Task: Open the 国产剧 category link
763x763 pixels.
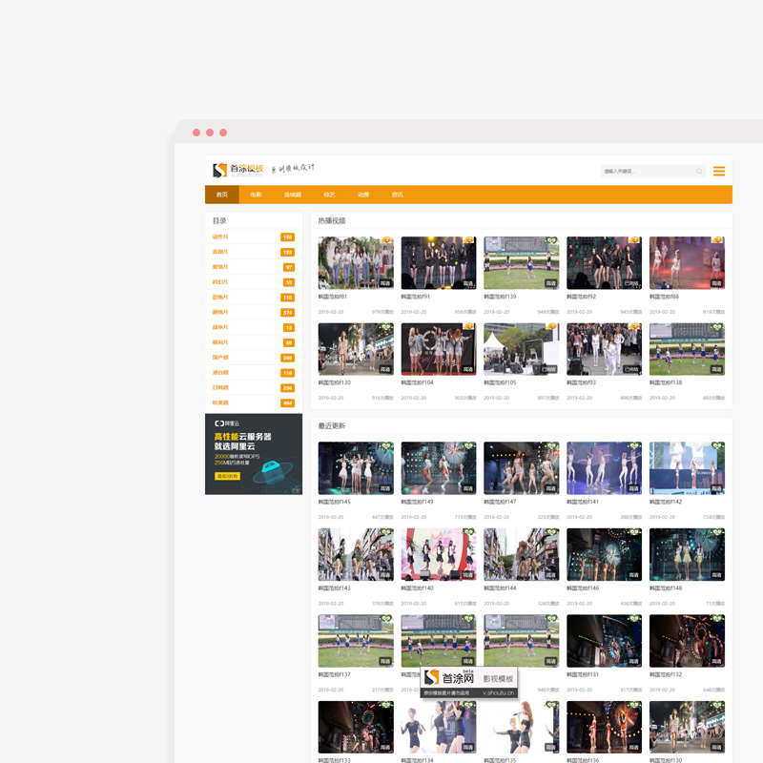Action: tap(220, 358)
